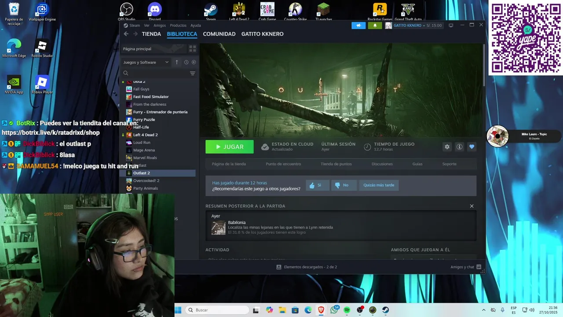Screen dimensions: 563x317
Task: Open Punto de encuentro link
Action: [x=283, y=164]
